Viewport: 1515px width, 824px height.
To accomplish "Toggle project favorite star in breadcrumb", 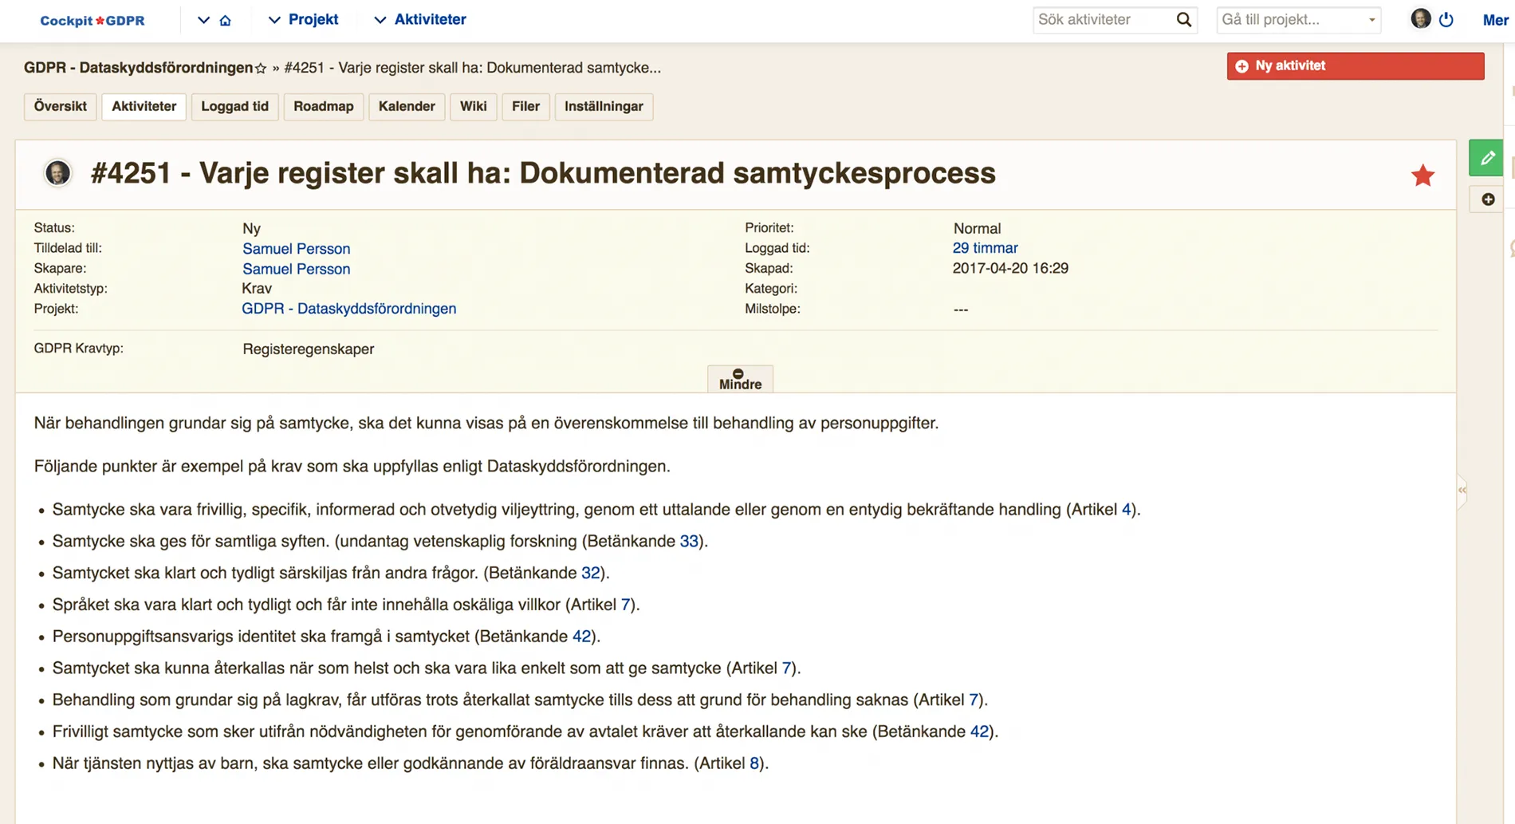I will click(261, 69).
